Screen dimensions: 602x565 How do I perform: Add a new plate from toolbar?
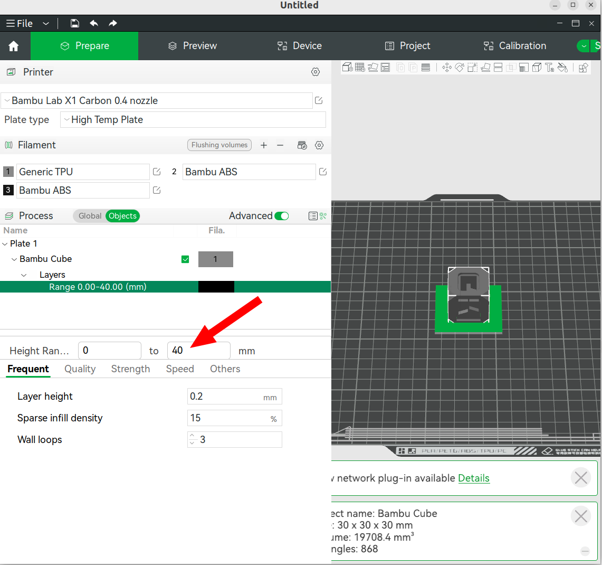pos(360,68)
